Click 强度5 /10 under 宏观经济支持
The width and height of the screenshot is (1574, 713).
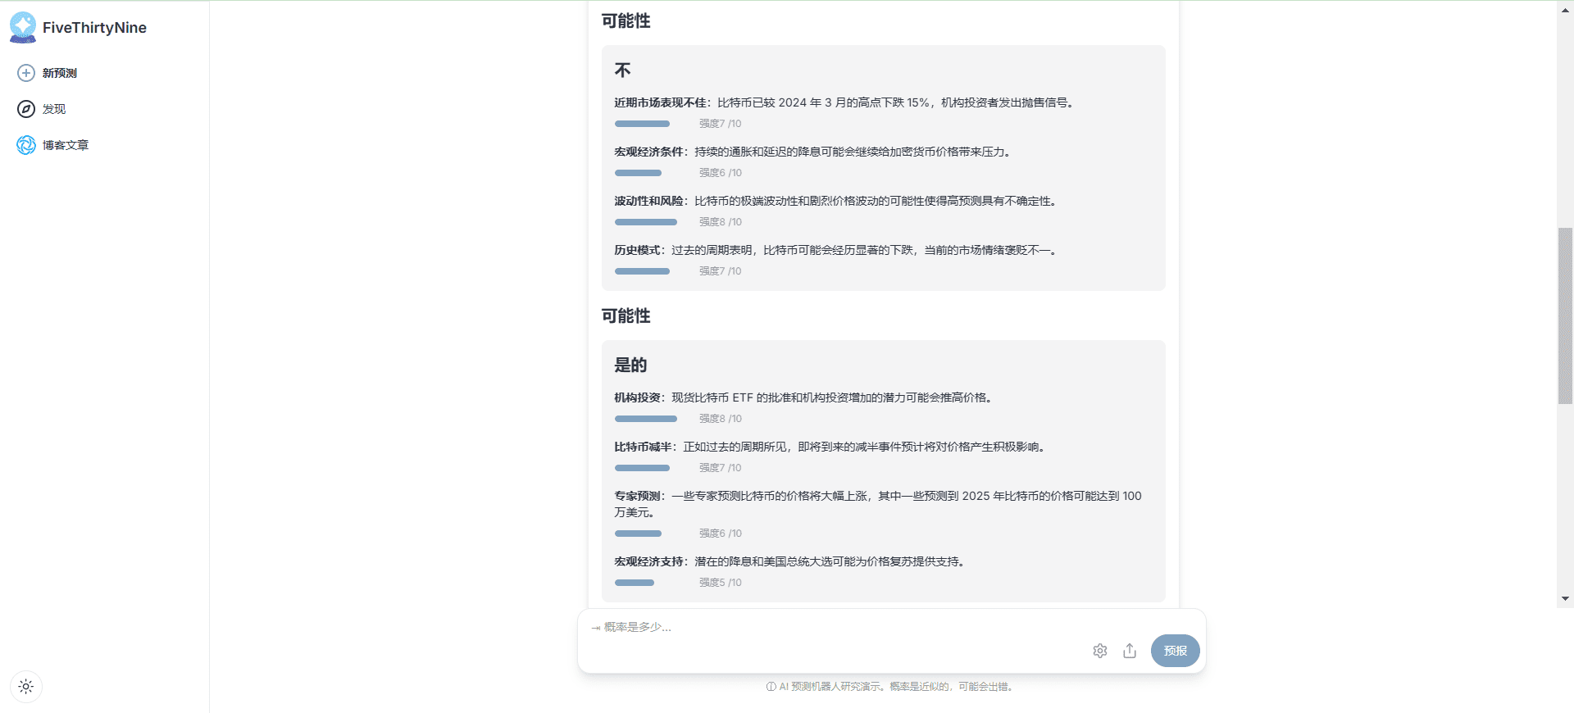point(720,583)
